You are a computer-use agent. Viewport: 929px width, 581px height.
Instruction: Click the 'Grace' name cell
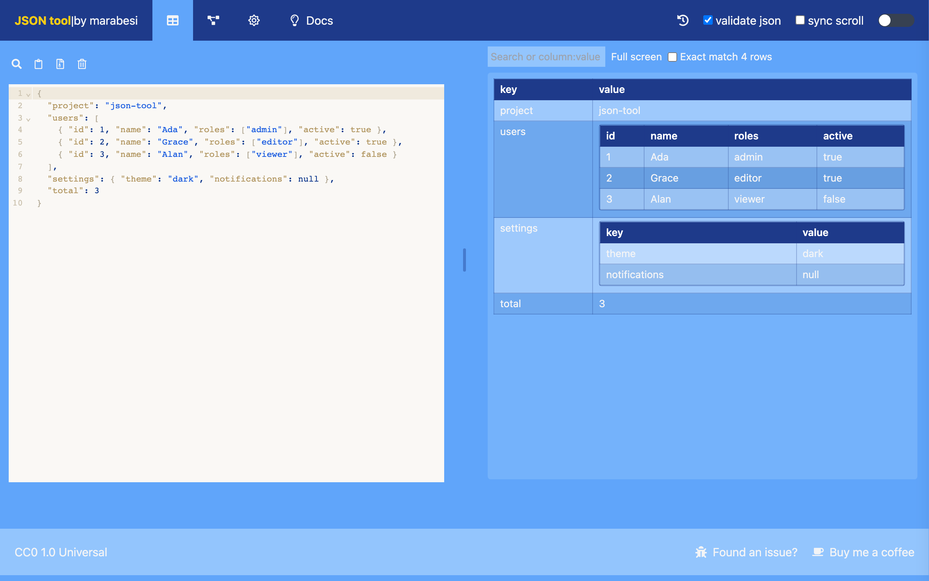686,178
